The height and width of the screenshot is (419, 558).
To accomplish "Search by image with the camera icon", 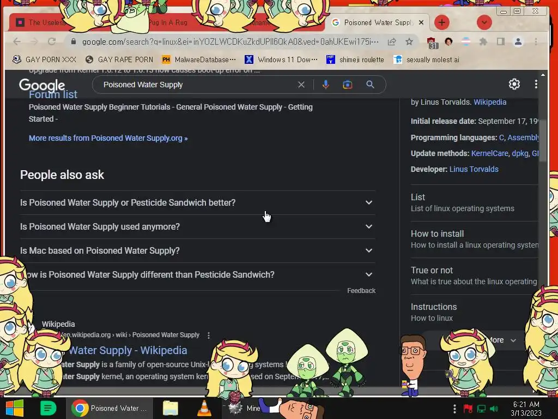I will pyautogui.click(x=347, y=85).
